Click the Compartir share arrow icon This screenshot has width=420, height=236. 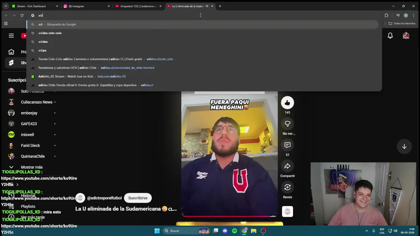click(x=287, y=166)
